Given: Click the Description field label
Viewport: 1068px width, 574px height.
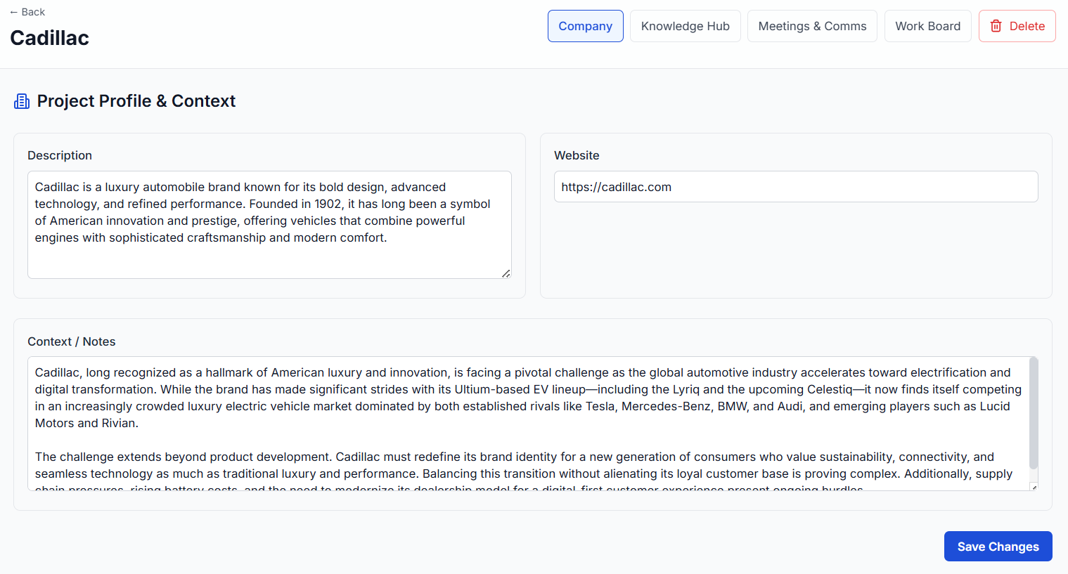Looking at the screenshot, I should pos(60,155).
